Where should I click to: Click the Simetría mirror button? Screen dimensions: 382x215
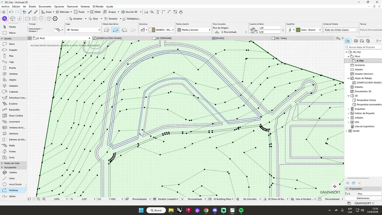point(111,19)
